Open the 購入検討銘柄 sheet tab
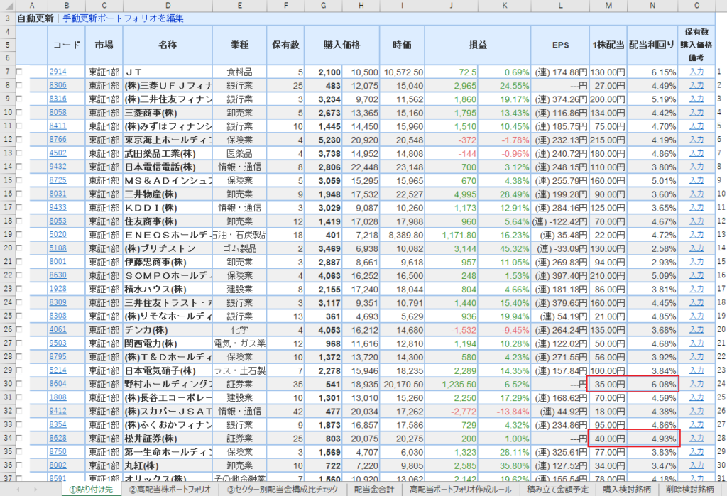The width and height of the screenshot is (727, 496). point(626,489)
